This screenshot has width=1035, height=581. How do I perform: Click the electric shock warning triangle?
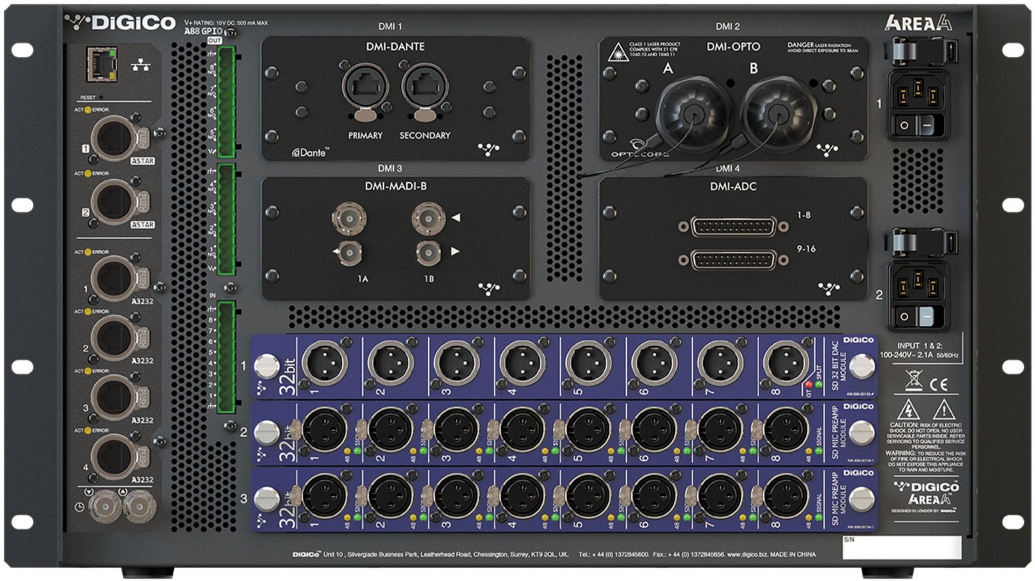click(908, 409)
